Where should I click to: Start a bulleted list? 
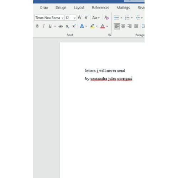click(x=116, y=17)
